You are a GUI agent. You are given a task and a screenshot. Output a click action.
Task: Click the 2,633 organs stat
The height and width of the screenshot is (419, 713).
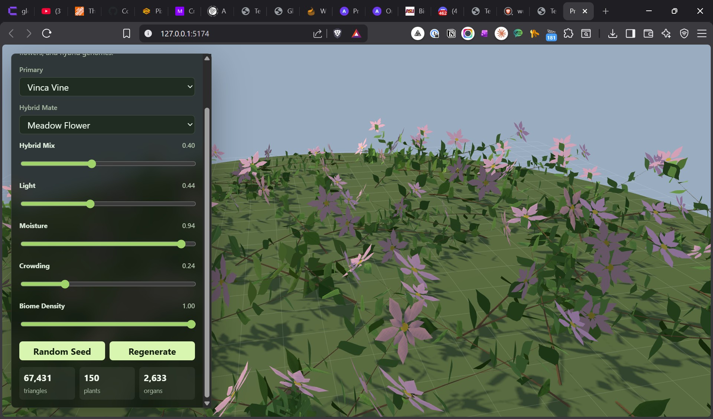[167, 383]
